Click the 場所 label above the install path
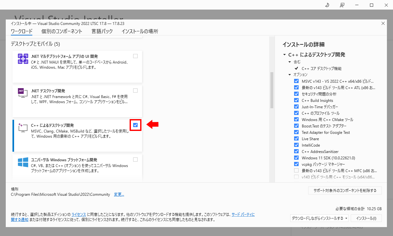The image size is (393, 236). [15, 189]
